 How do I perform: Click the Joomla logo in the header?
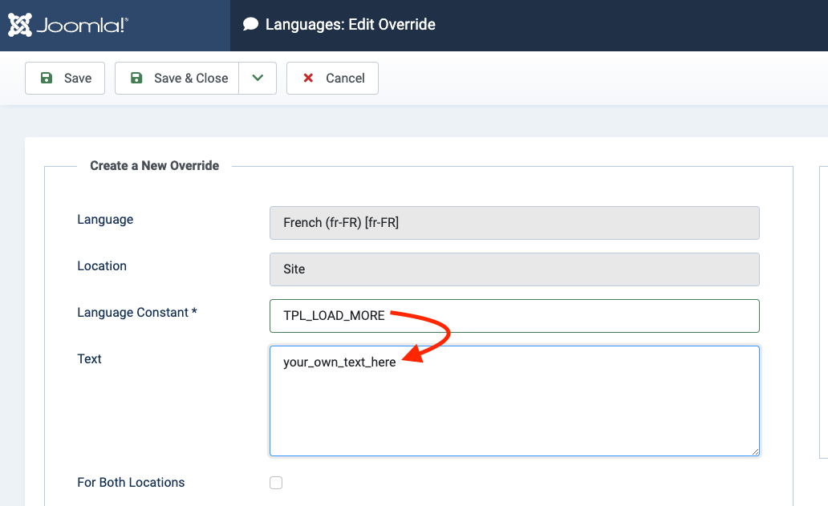pos(68,25)
